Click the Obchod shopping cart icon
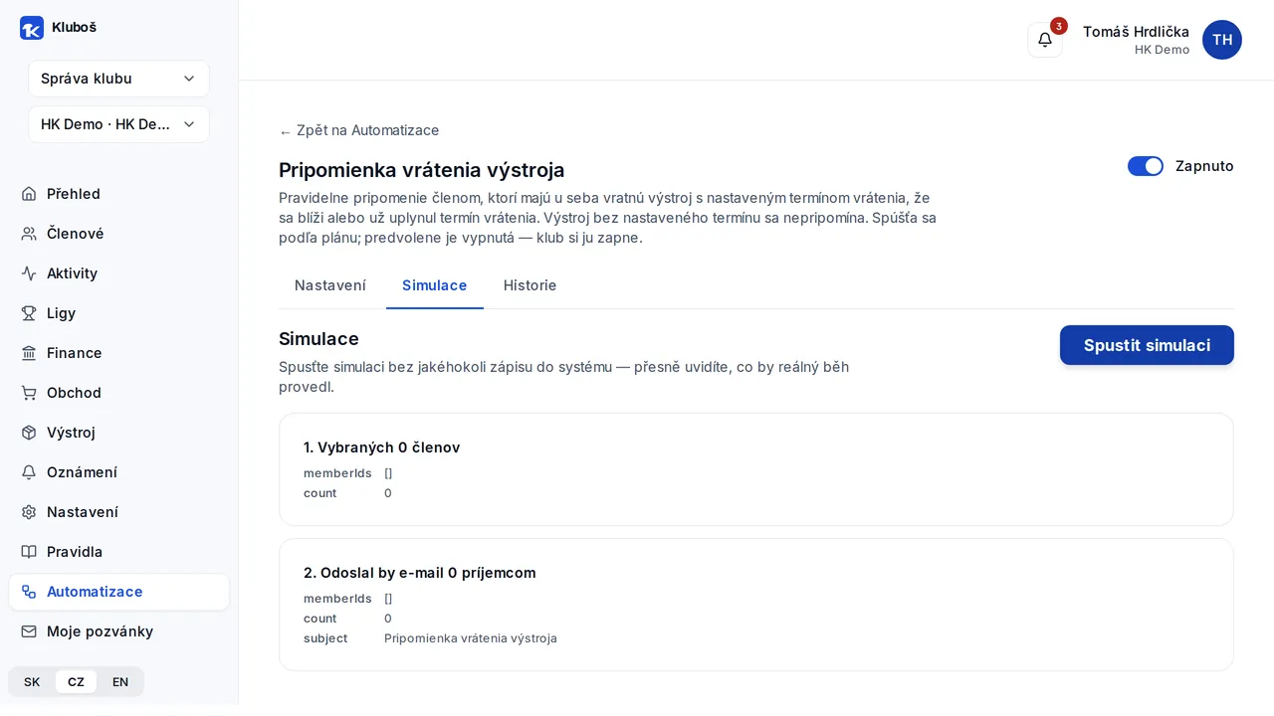The image size is (1274, 716). coord(29,393)
